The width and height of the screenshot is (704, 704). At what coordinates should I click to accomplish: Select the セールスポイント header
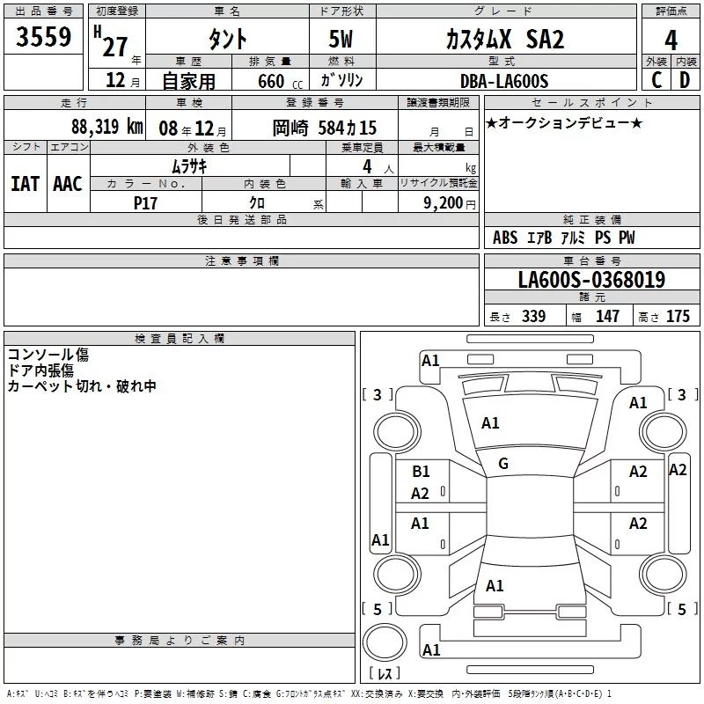click(x=591, y=102)
